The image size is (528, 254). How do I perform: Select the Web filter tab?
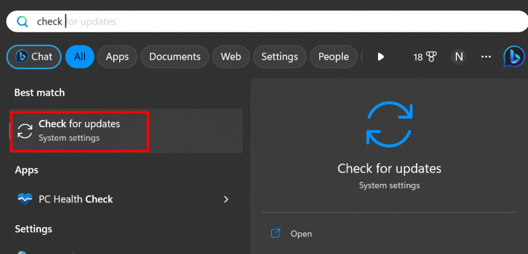230,57
